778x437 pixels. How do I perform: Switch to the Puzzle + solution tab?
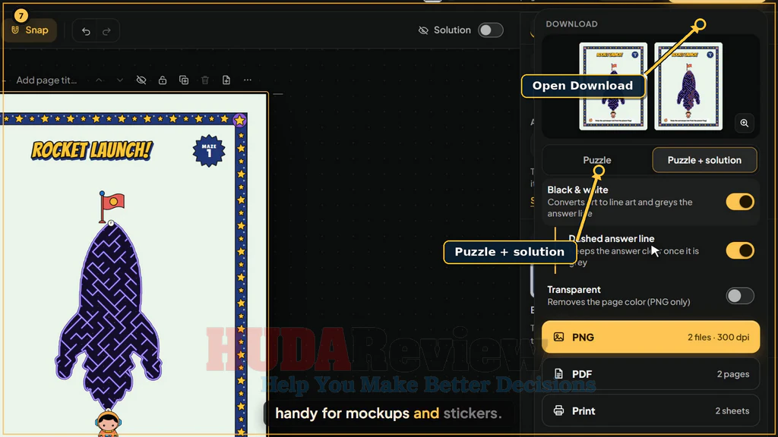click(x=704, y=160)
